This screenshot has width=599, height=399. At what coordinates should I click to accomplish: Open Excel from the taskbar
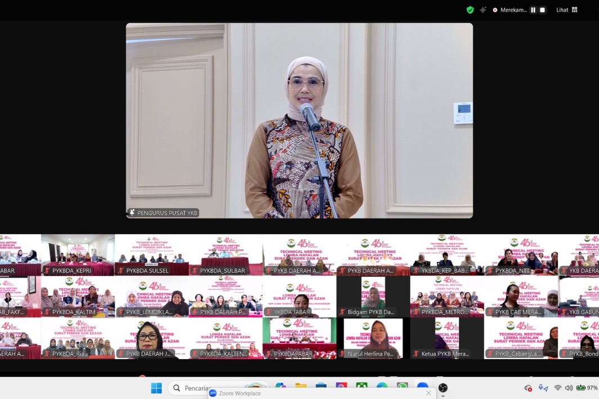(362, 388)
